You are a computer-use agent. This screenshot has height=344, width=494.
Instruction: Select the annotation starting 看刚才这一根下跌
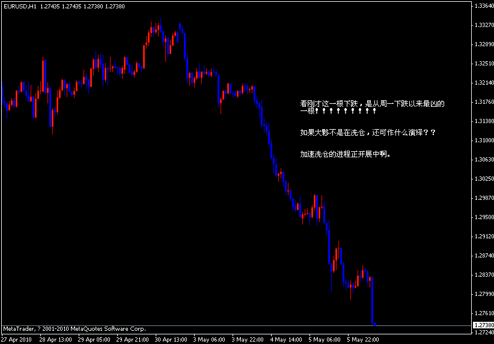[x=372, y=107]
